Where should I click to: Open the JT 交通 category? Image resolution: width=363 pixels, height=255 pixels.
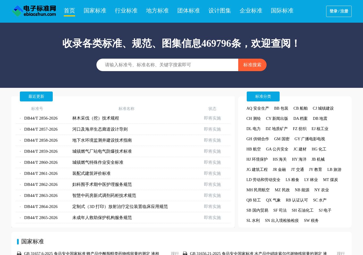tap(297, 170)
